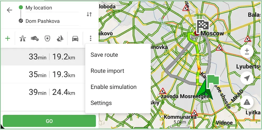Image resolution: width=262 pixels, height=130 pixels.
Task: Edit the Dom Pashkova destination field
Action: point(52,21)
